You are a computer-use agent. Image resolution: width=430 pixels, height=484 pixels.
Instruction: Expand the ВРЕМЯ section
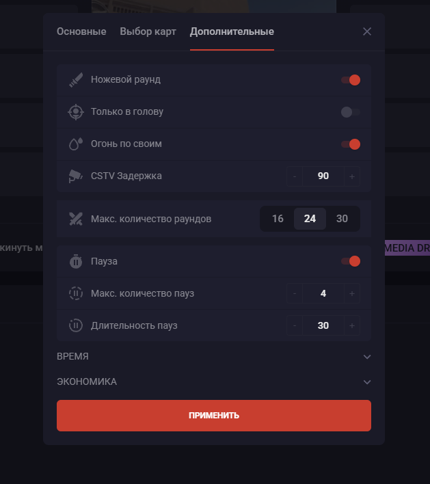213,357
